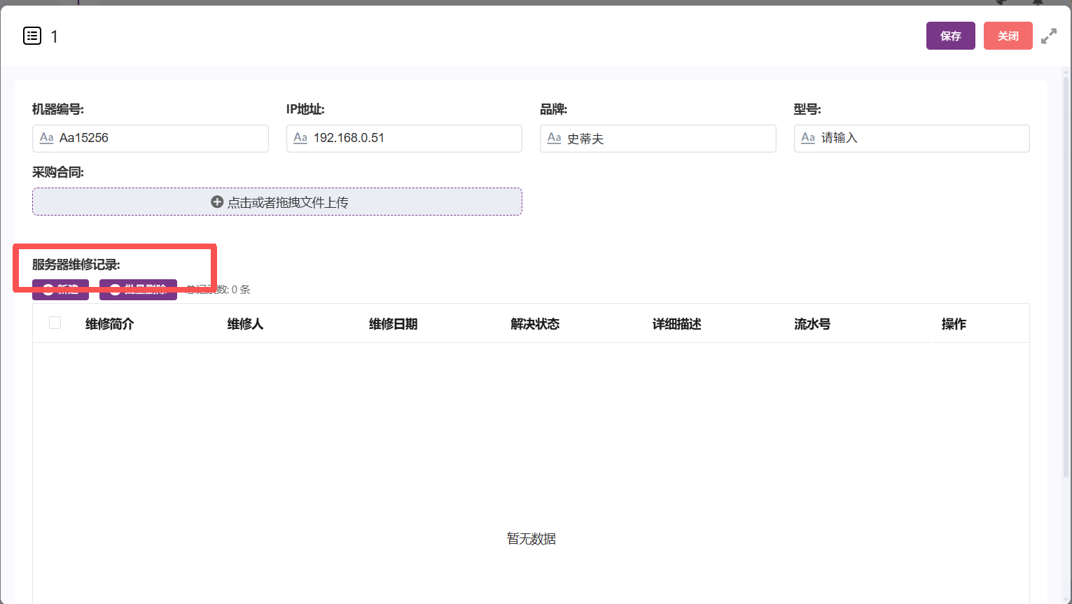Click the 维修简介 column header
Image resolution: width=1072 pixels, height=604 pixels.
tap(109, 324)
